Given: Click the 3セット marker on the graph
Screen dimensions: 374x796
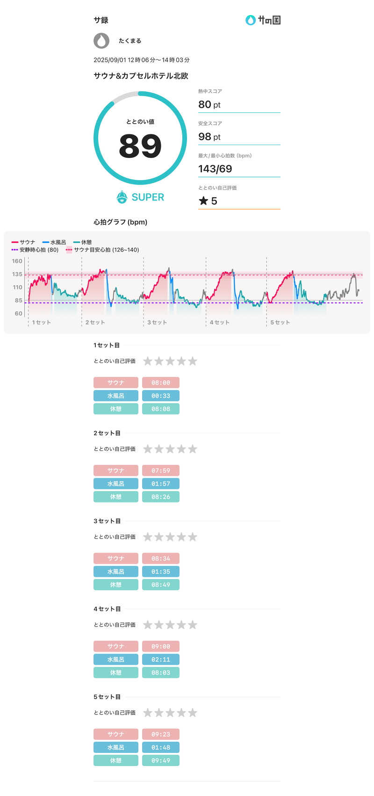Looking at the screenshot, I should point(157,322).
